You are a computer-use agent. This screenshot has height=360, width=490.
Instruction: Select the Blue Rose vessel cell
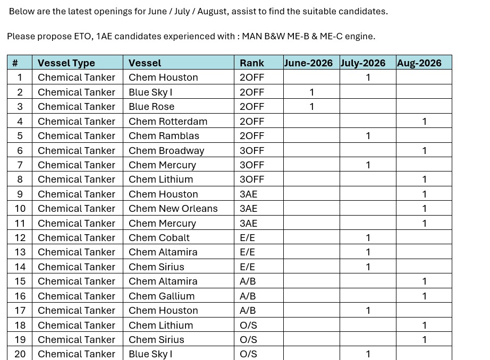point(179,107)
